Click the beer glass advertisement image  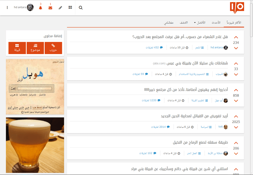(x=35, y=145)
